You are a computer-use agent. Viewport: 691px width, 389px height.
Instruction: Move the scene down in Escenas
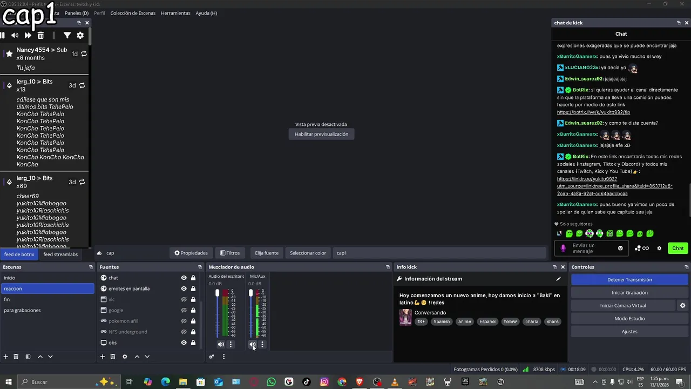point(50,357)
